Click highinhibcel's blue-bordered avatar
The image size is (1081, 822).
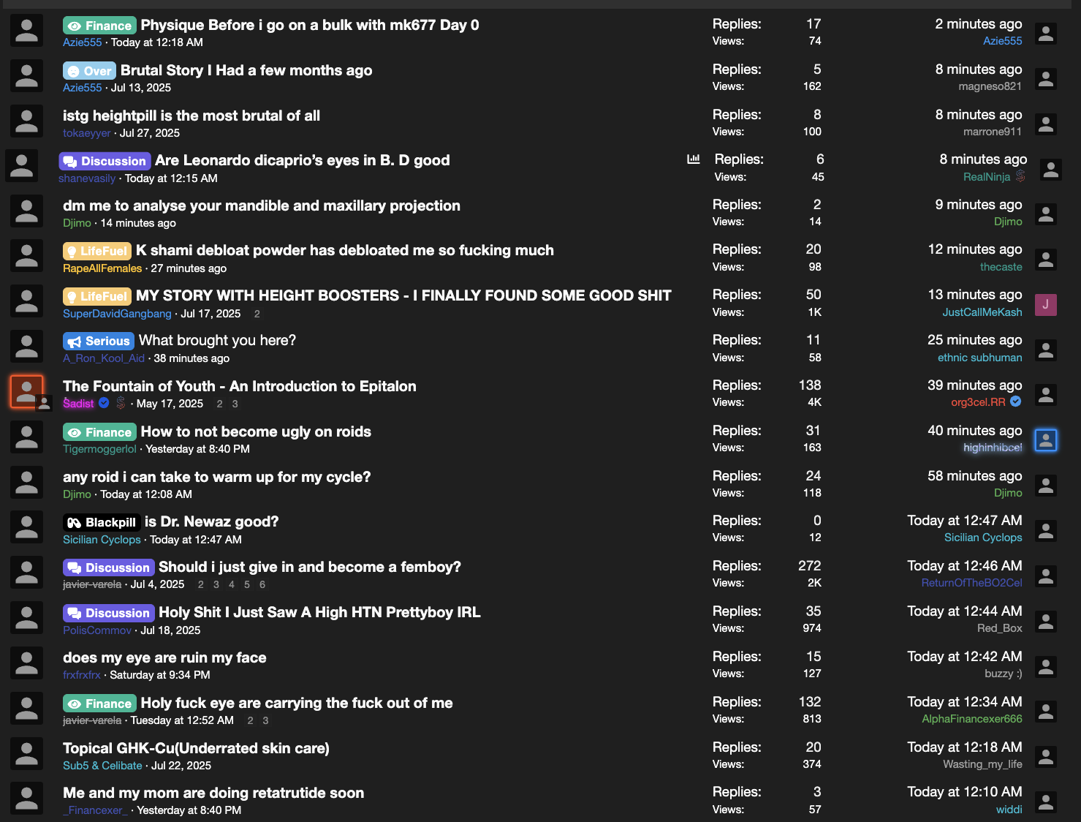coord(1046,440)
